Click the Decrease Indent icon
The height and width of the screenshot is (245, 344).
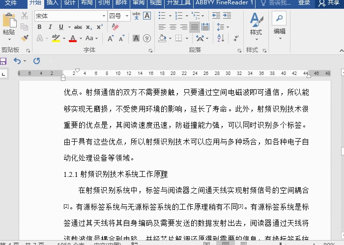216,16
